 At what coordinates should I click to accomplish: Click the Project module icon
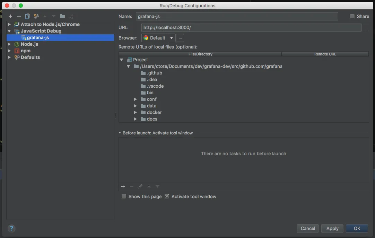coord(129,60)
